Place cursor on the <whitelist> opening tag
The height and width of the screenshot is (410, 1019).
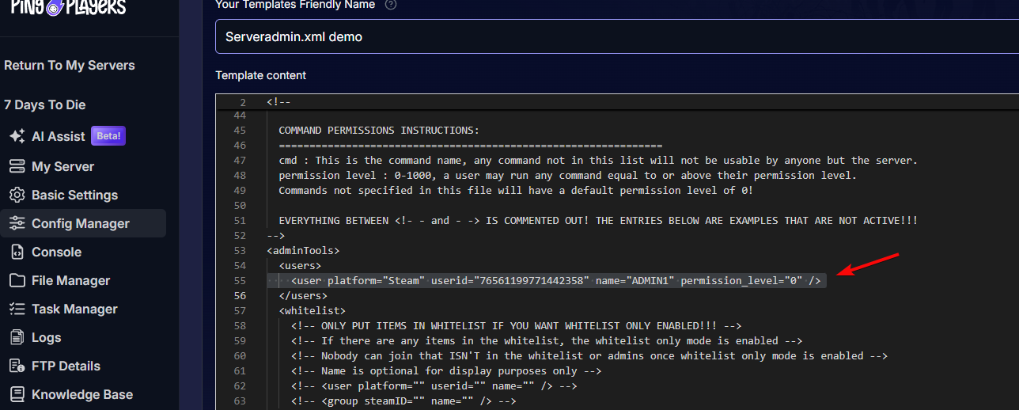click(x=312, y=311)
